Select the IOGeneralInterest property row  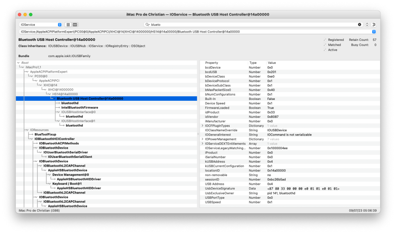[290, 135]
